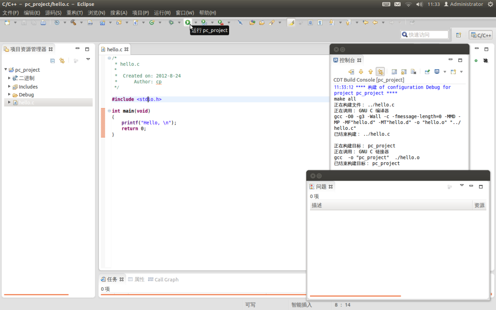This screenshot has height=310, width=496.
Task: Open the Run button dropdown arrow
Action: (196, 23)
